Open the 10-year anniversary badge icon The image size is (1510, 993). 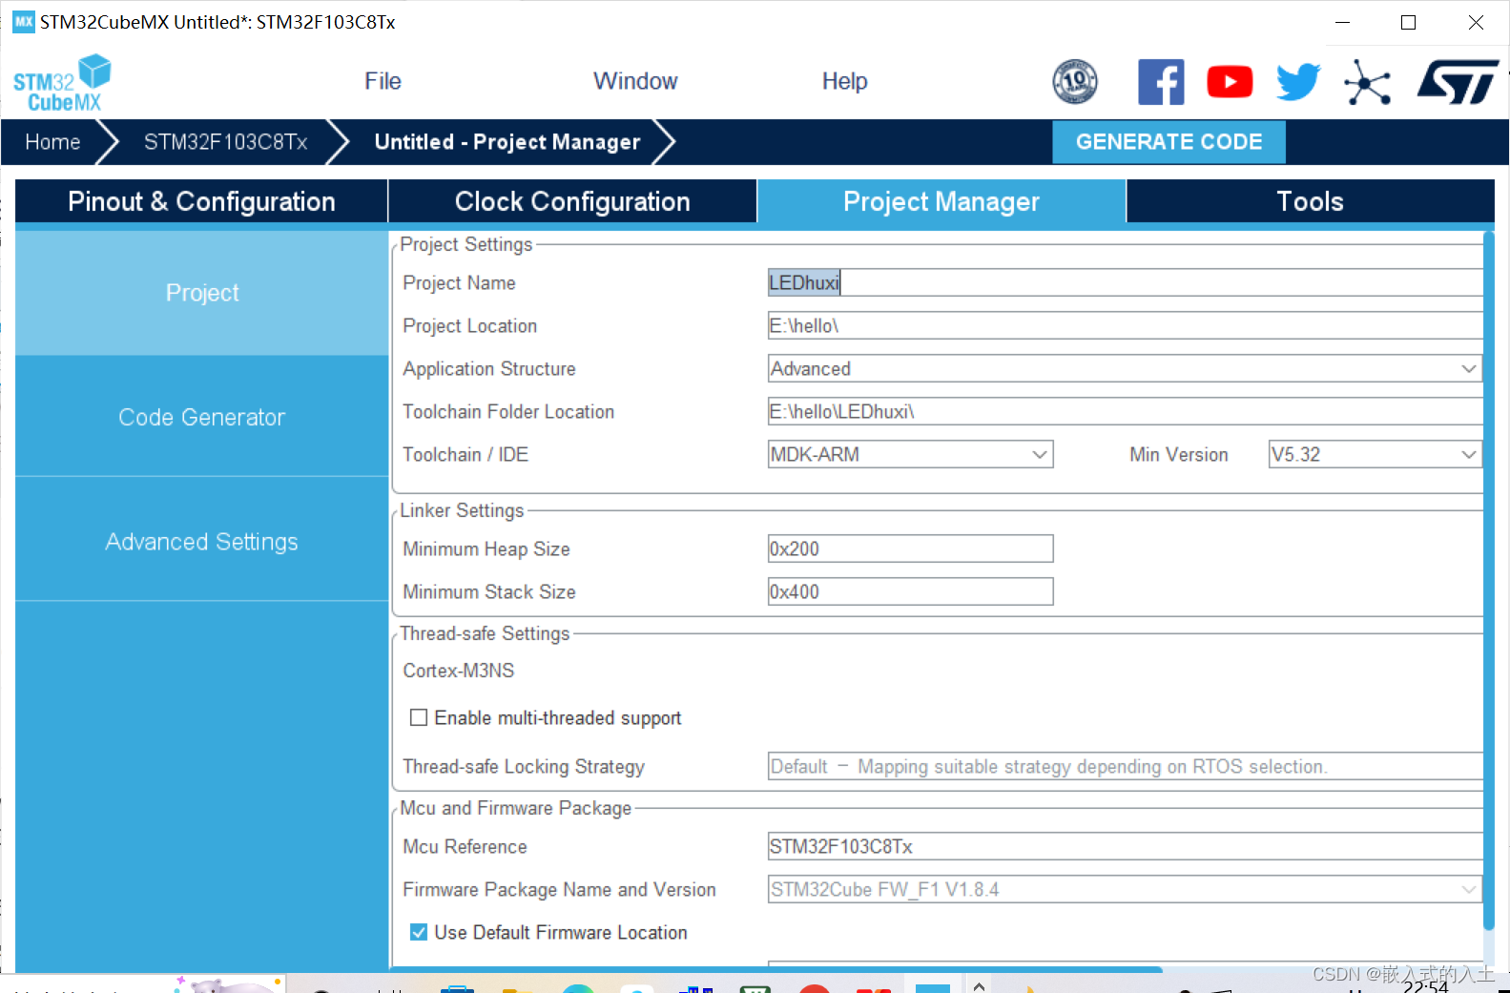click(1075, 81)
